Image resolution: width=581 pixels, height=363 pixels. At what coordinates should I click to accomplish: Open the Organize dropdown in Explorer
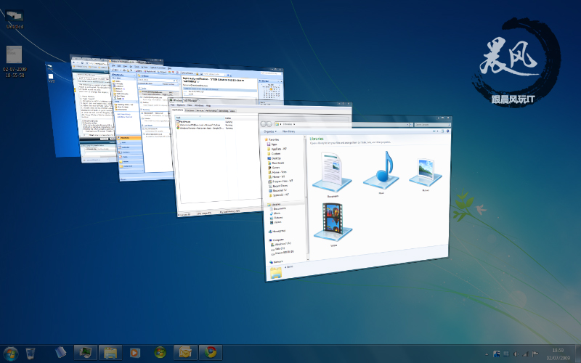coord(270,131)
